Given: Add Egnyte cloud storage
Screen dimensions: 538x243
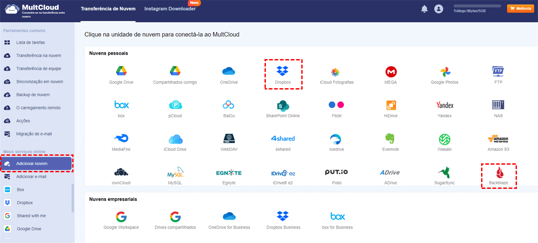Looking at the screenshot, I should [229, 176].
